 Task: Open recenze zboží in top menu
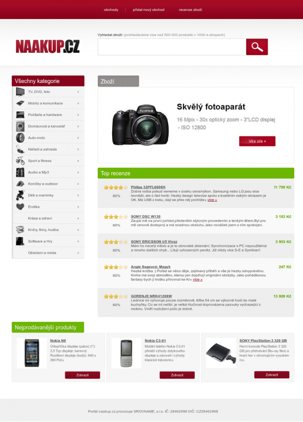[x=190, y=10]
